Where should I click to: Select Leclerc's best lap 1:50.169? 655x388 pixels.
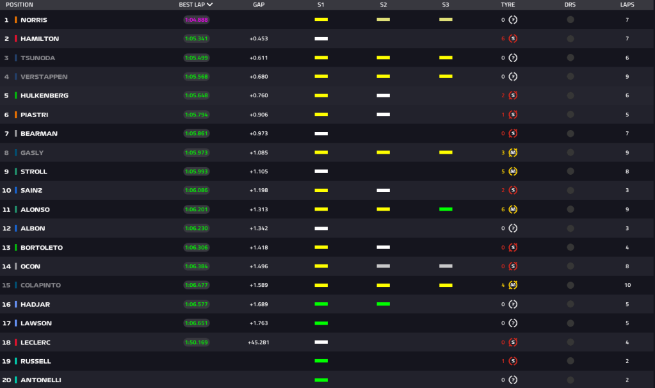[197, 342]
